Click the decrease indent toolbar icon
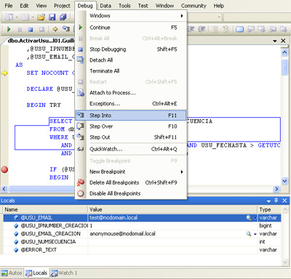 (191, 29)
